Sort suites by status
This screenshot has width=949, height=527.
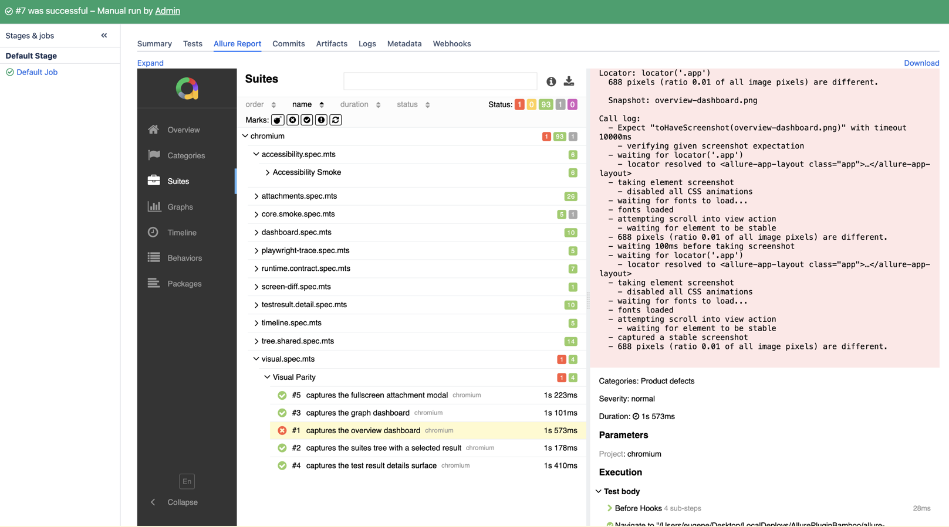point(413,104)
